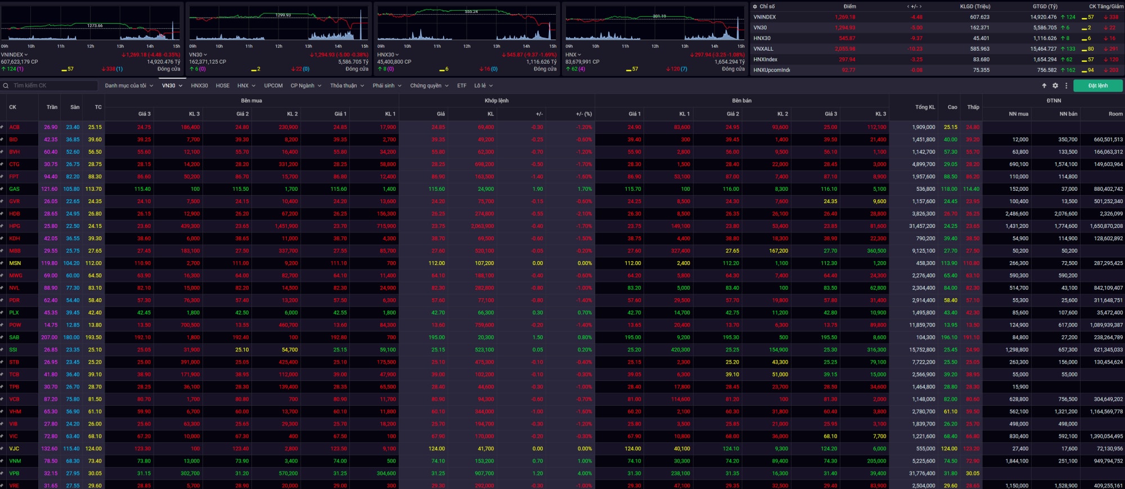Open the MWG stock symbol
Image resolution: width=1125 pixels, height=489 pixels.
point(16,276)
